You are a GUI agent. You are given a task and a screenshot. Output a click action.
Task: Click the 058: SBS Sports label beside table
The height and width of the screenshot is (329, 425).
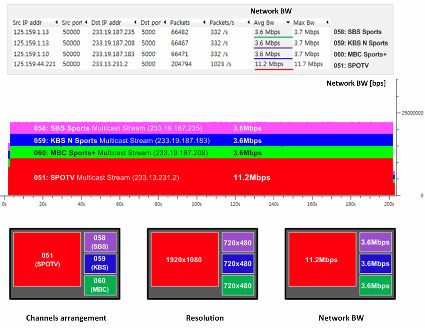point(358,32)
